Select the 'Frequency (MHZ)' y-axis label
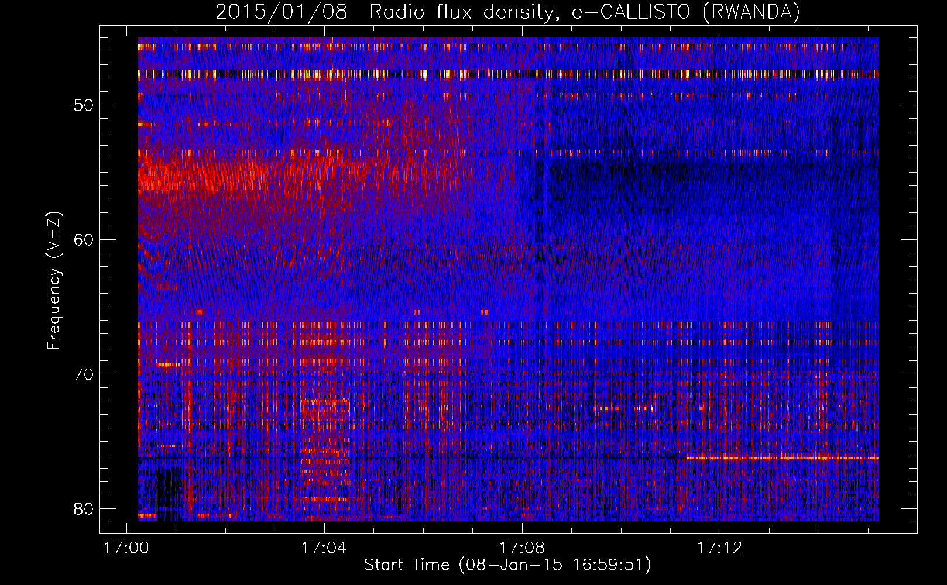 coord(54,281)
